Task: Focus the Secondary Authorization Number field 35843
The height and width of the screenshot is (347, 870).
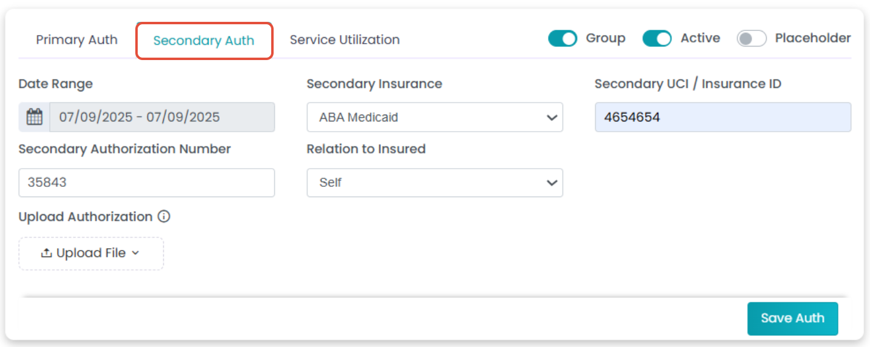Action: pos(147,183)
